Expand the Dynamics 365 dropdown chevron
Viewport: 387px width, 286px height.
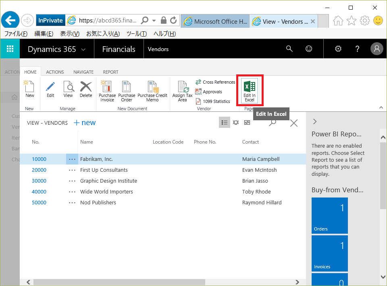click(x=83, y=49)
